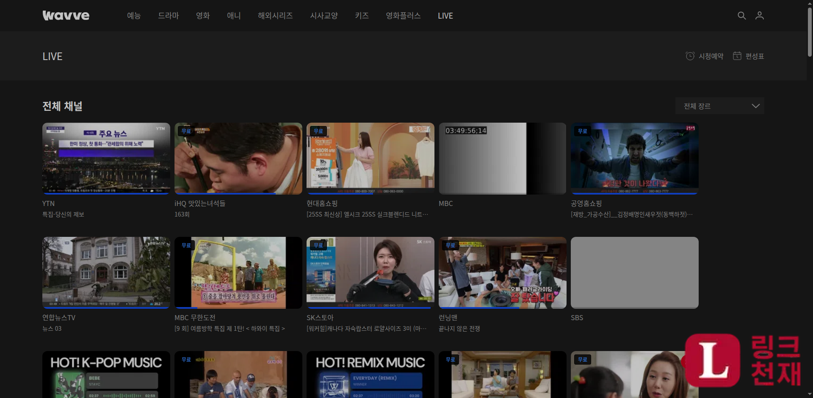Click the 시청예약 link
Viewport: 813px width, 398px height.
711,56
